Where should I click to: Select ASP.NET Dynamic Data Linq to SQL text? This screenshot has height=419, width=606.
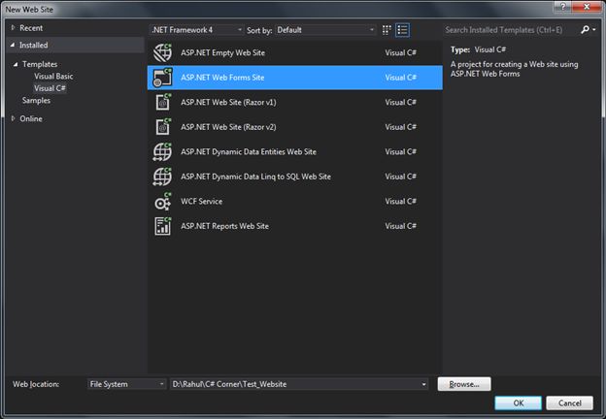pos(255,177)
